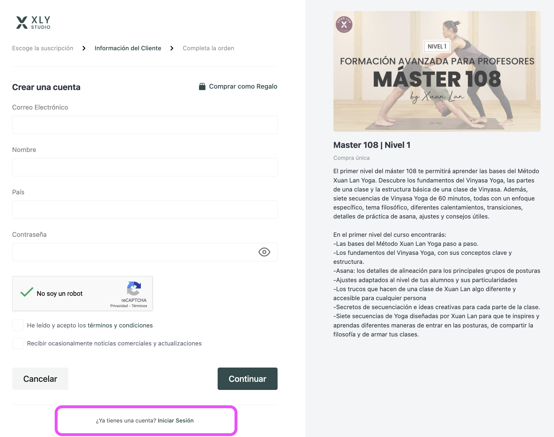Toggle password visibility with the eye icon
Image resolution: width=554 pixels, height=437 pixels.
(264, 252)
